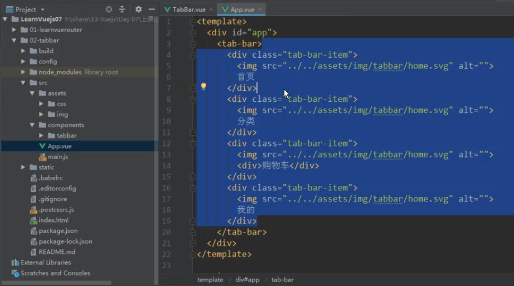The height and width of the screenshot is (286, 514).
Task: Click the 01-learnvuerouter folder icon
Action: tap(24, 30)
